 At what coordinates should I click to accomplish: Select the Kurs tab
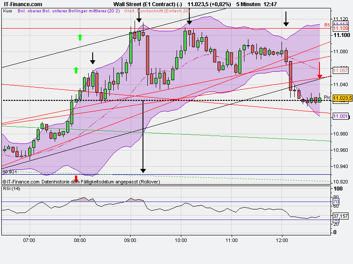[x=8, y=12]
